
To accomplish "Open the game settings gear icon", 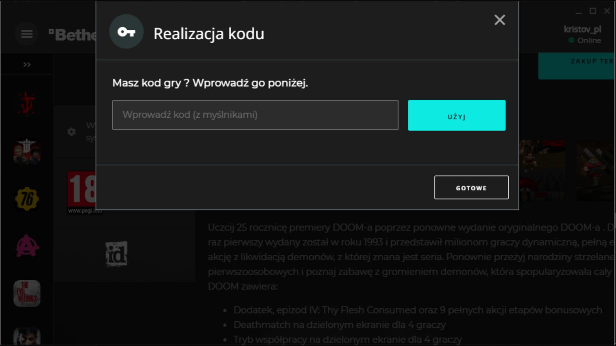I will click(x=72, y=132).
